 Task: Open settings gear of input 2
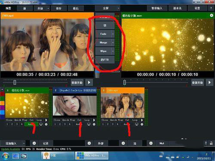click(94, 124)
